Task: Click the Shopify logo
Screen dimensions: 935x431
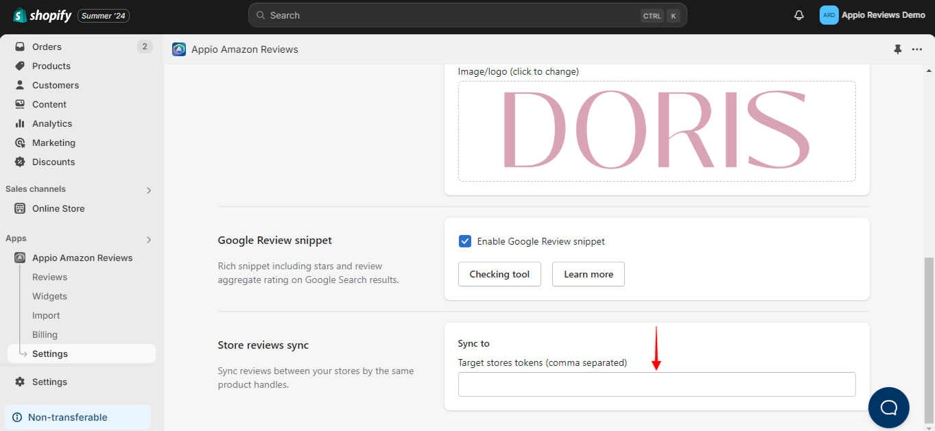Action: click(42, 15)
